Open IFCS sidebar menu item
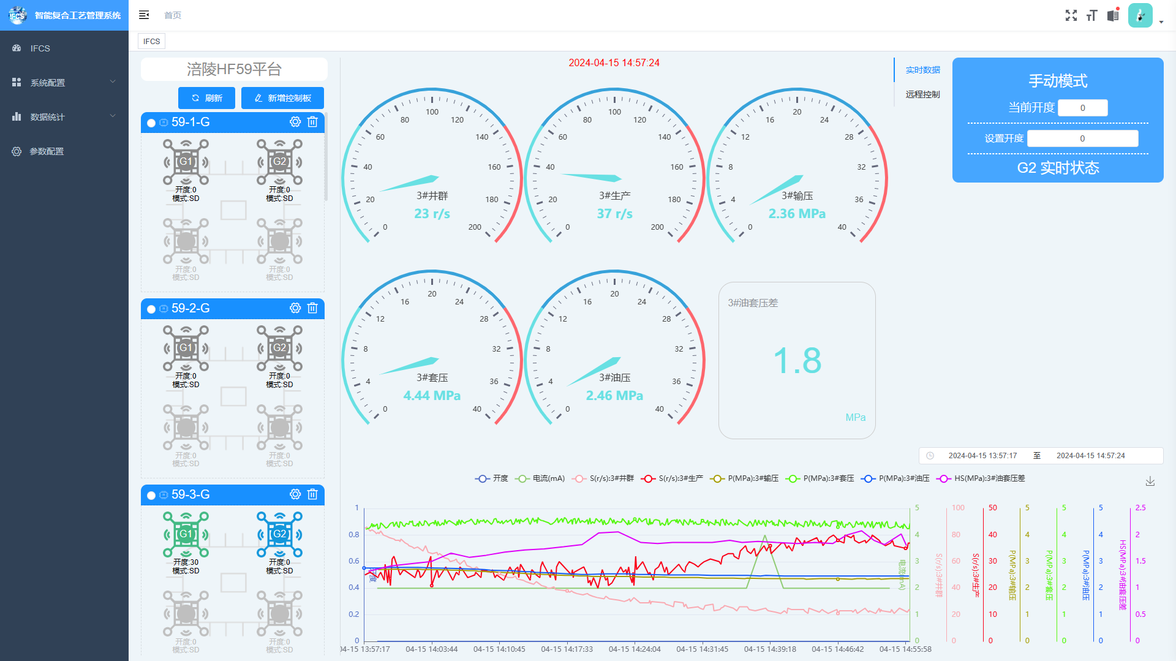1176x661 pixels. (64, 48)
